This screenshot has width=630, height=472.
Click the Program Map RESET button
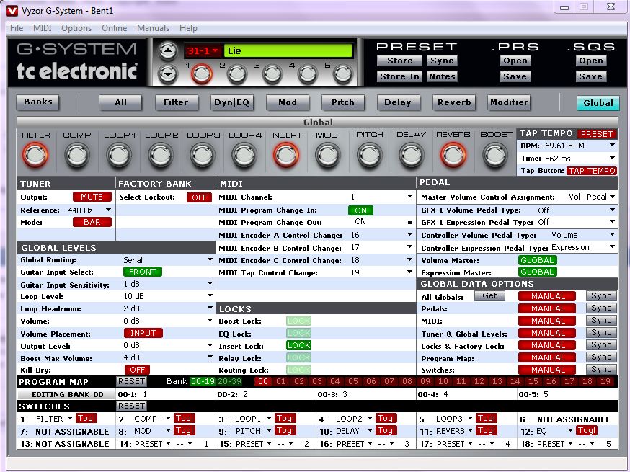[x=131, y=381]
